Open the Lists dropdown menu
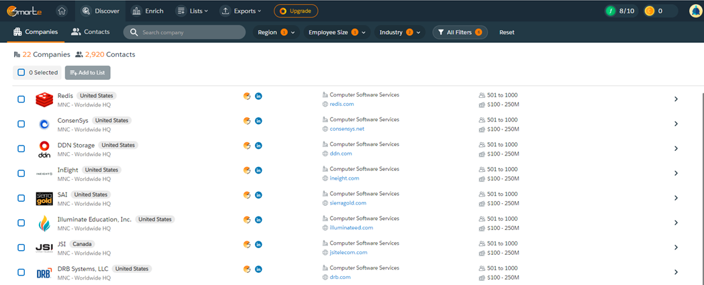The image size is (704, 285). pyautogui.click(x=193, y=11)
